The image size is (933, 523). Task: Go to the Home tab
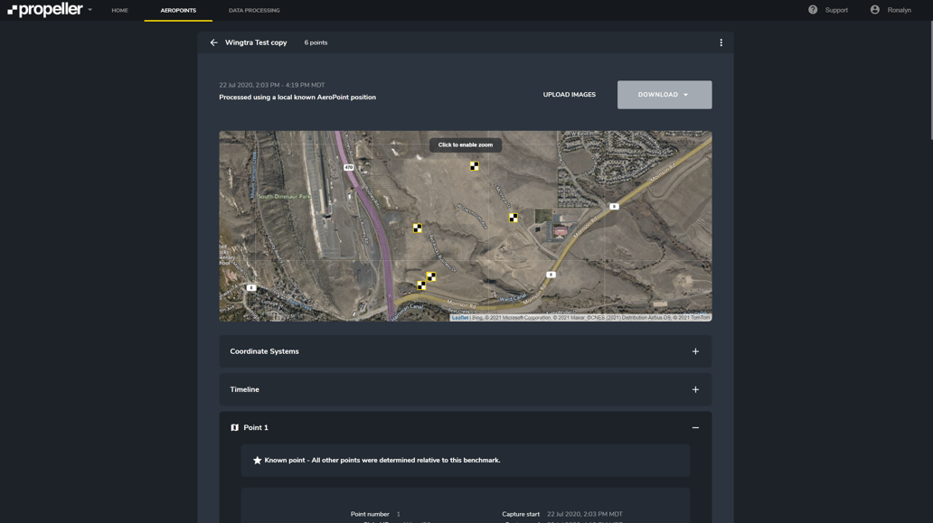coord(119,11)
